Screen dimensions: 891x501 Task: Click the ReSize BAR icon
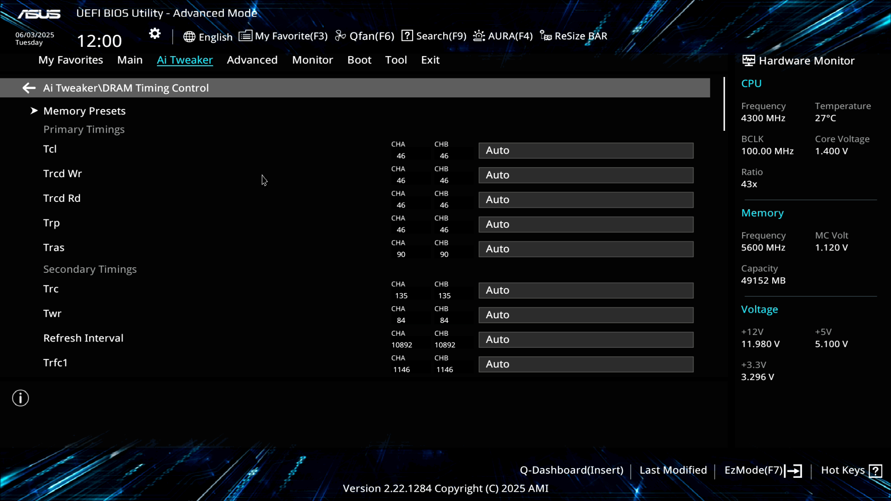(546, 36)
